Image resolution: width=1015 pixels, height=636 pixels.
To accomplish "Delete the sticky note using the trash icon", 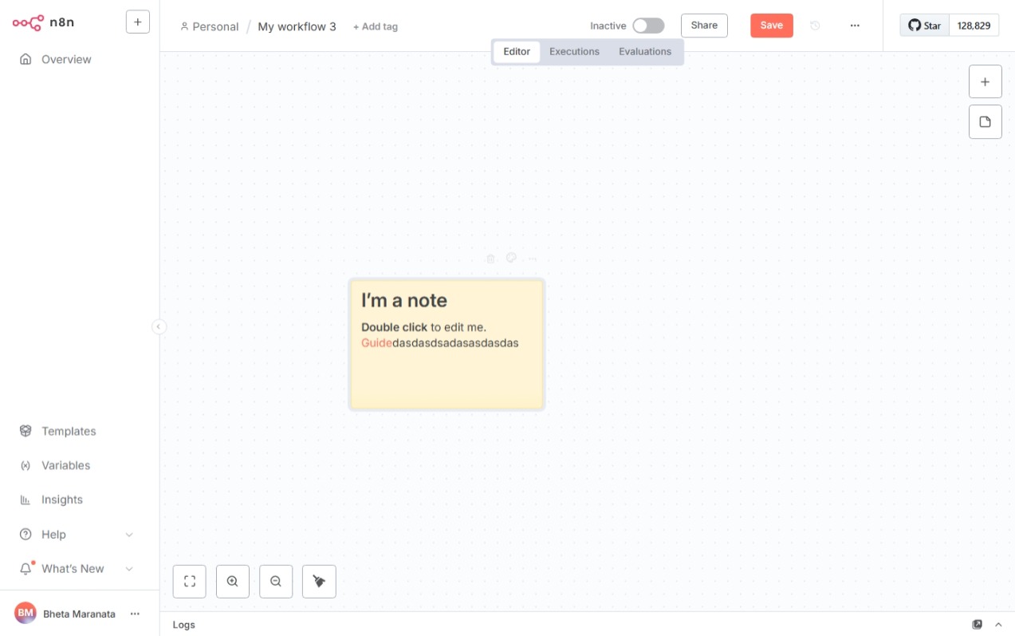I will [x=490, y=258].
